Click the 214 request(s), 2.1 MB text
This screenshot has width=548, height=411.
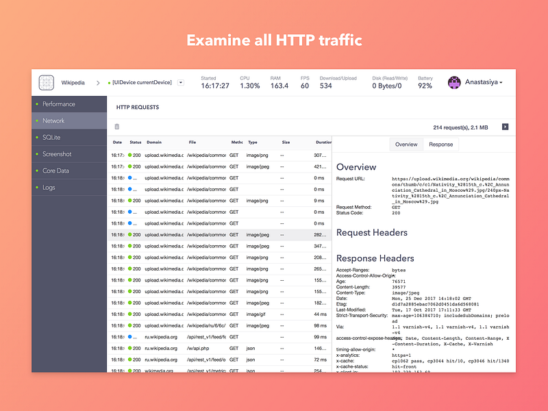460,127
